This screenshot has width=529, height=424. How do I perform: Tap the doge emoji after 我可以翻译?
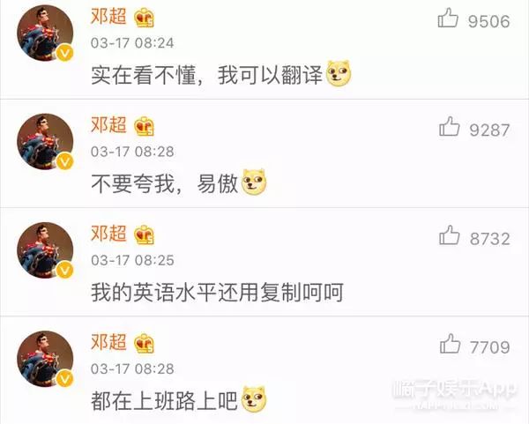pos(339,73)
